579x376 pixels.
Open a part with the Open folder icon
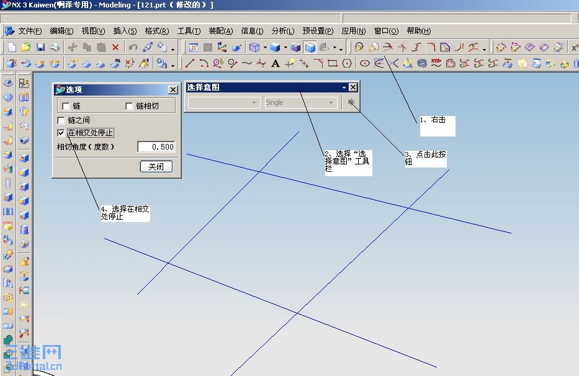(x=26, y=47)
